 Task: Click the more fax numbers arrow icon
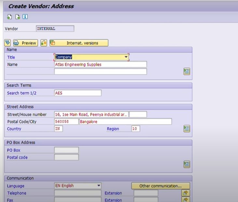(186, 200)
